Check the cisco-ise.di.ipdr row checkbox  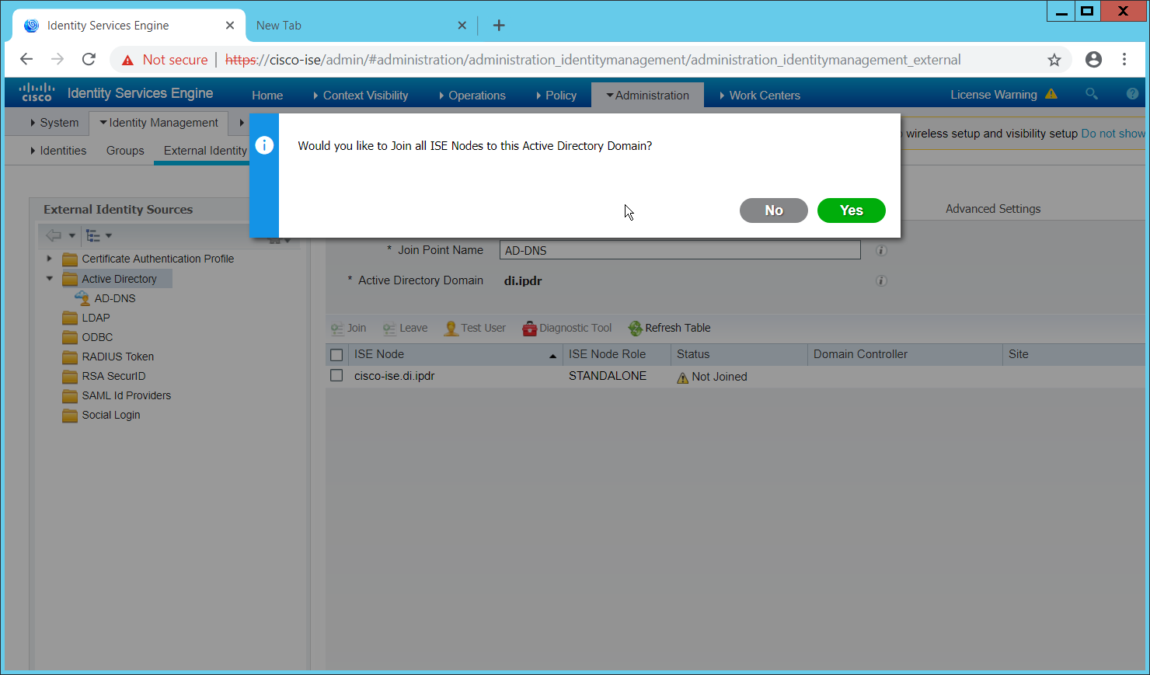[336, 376]
